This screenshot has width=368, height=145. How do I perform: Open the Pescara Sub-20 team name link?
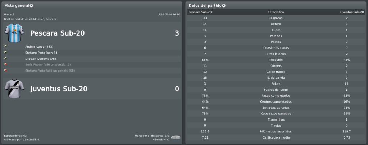pyautogui.click(x=58, y=33)
